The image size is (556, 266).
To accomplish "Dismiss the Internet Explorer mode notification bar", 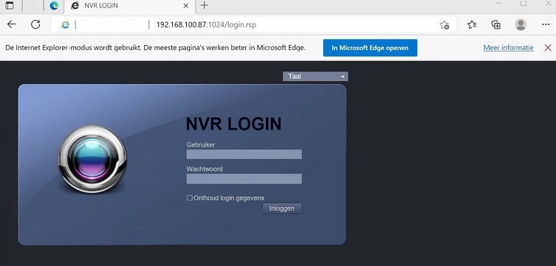I will point(548,48).
